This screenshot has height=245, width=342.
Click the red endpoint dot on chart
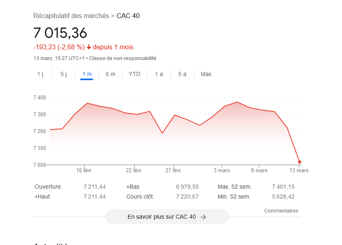tap(300, 162)
